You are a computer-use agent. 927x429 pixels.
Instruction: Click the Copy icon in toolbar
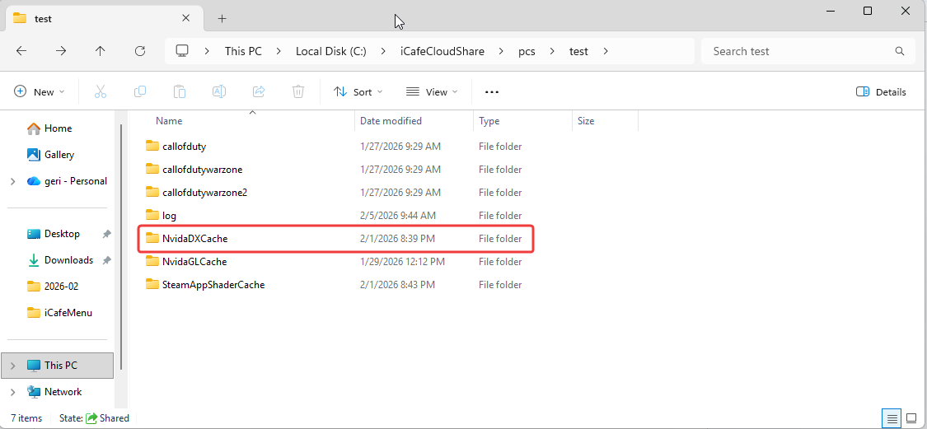point(140,92)
